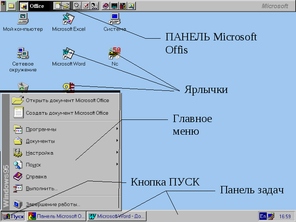The image size is (296, 222).
Task: Click the add contact person icon
Action: point(94,6)
